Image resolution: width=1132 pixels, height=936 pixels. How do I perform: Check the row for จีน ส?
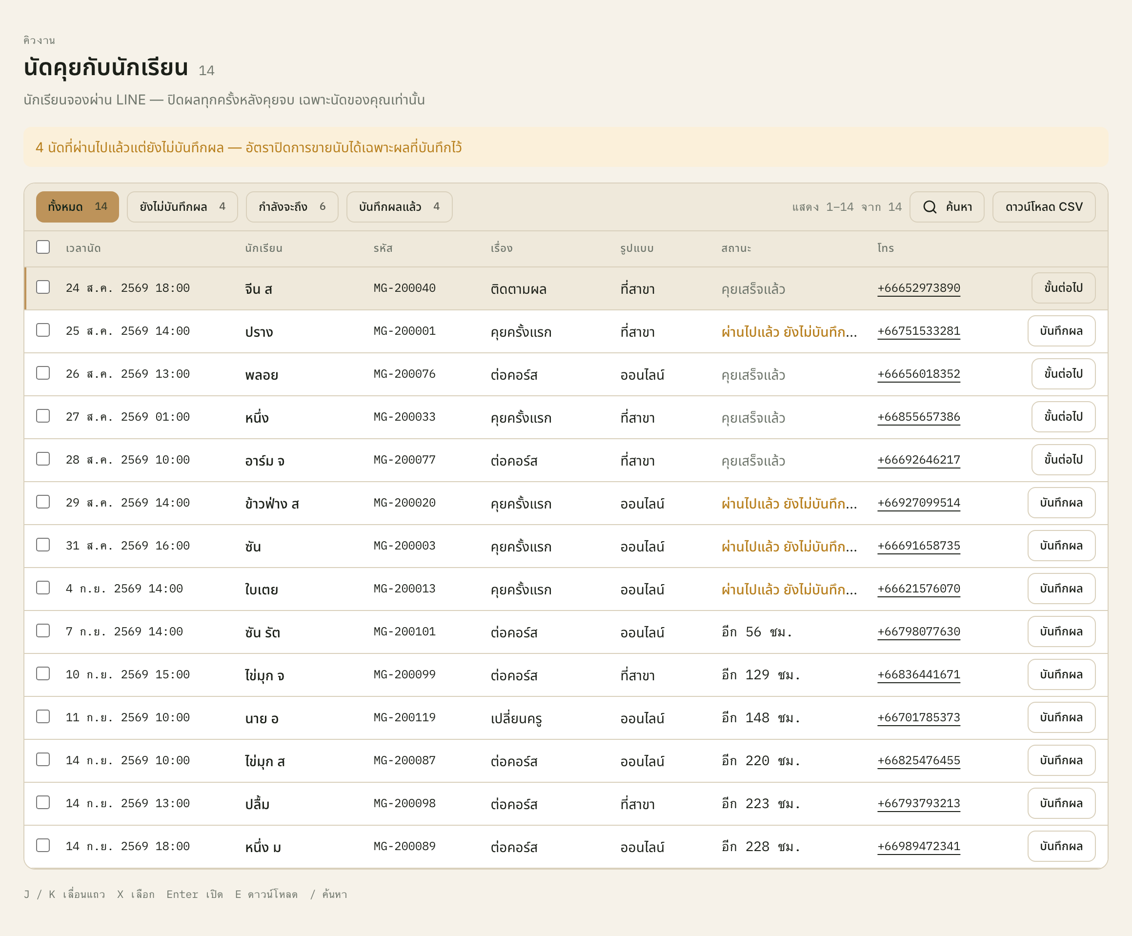43,287
